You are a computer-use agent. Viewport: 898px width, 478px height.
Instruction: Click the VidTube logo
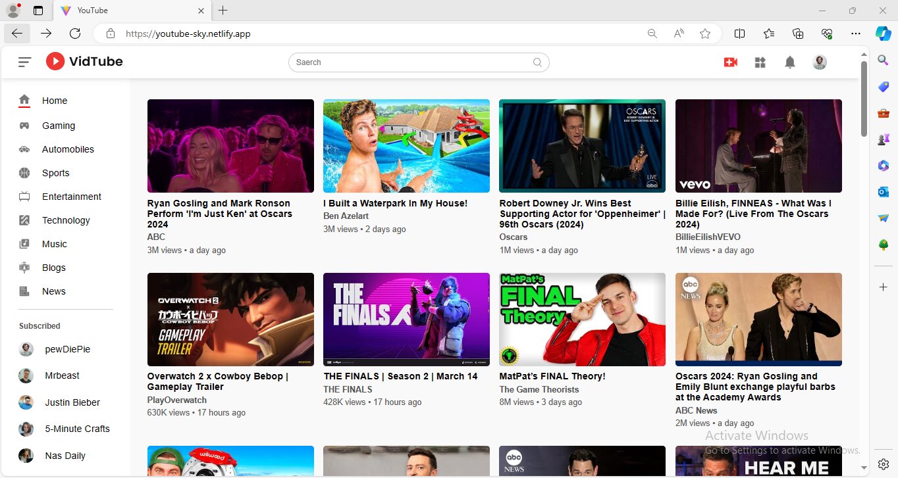(x=84, y=62)
